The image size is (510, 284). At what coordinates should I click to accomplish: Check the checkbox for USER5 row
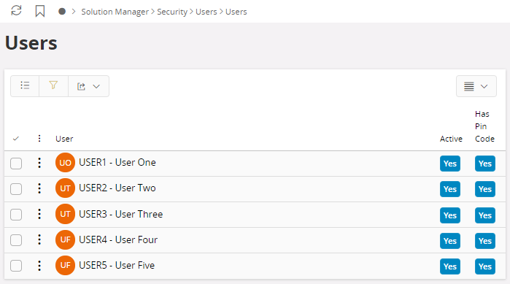[x=16, y=266]
